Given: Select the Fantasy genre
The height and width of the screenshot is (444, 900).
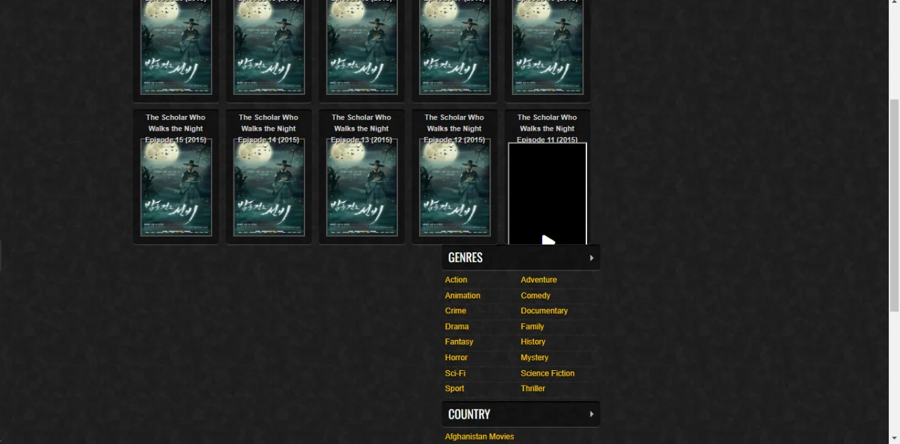Looking at the screenshot, I should click(459, 341).
